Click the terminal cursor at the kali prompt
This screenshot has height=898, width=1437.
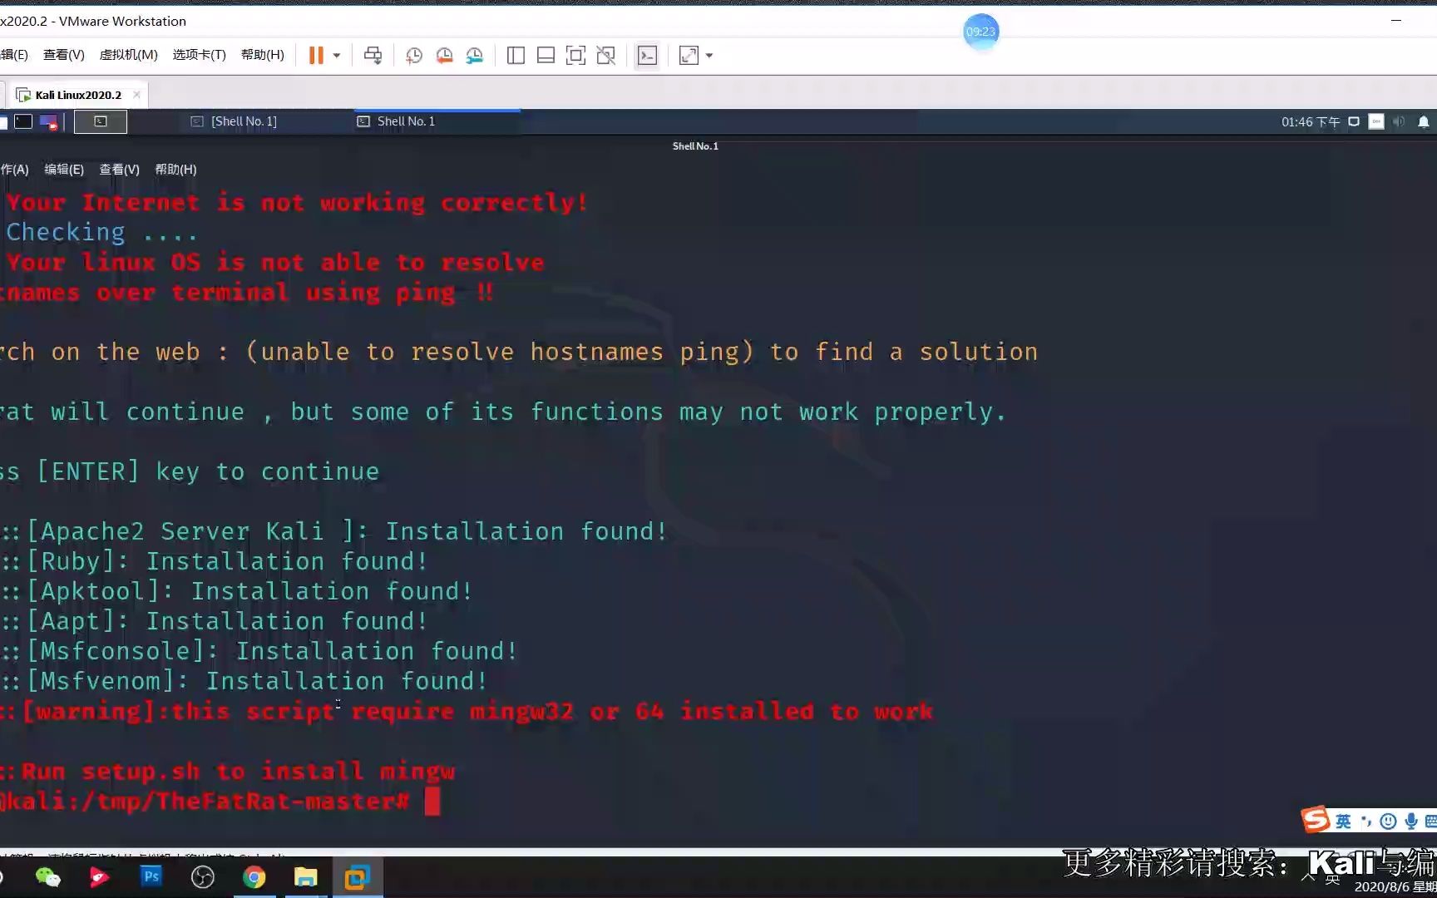click(432, 802)
